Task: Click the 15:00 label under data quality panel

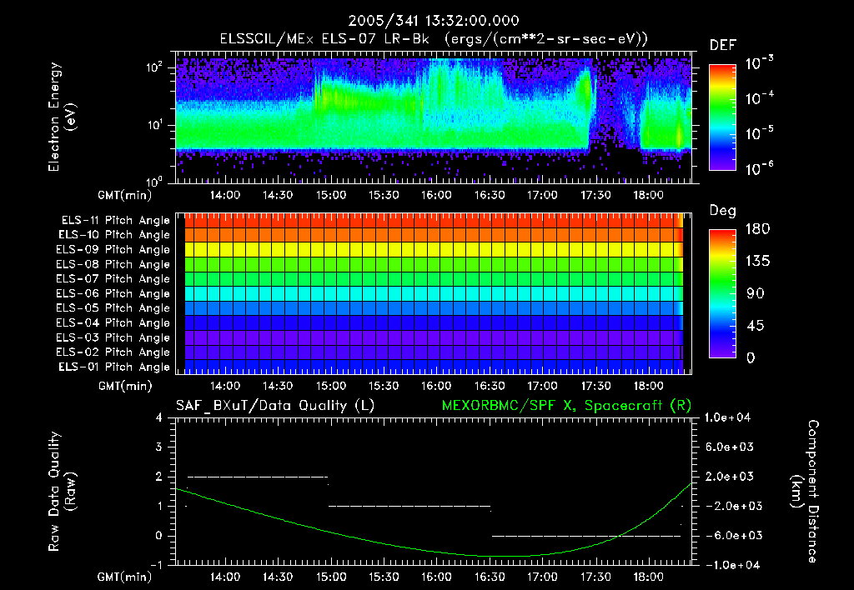Action: 331,577
